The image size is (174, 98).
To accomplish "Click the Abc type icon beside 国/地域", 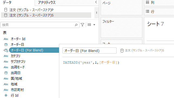I will point(6,79).
